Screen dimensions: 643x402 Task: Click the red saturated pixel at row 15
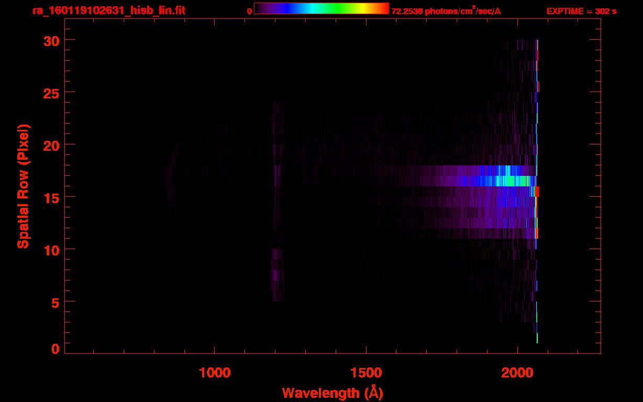(x=537, y=192)
